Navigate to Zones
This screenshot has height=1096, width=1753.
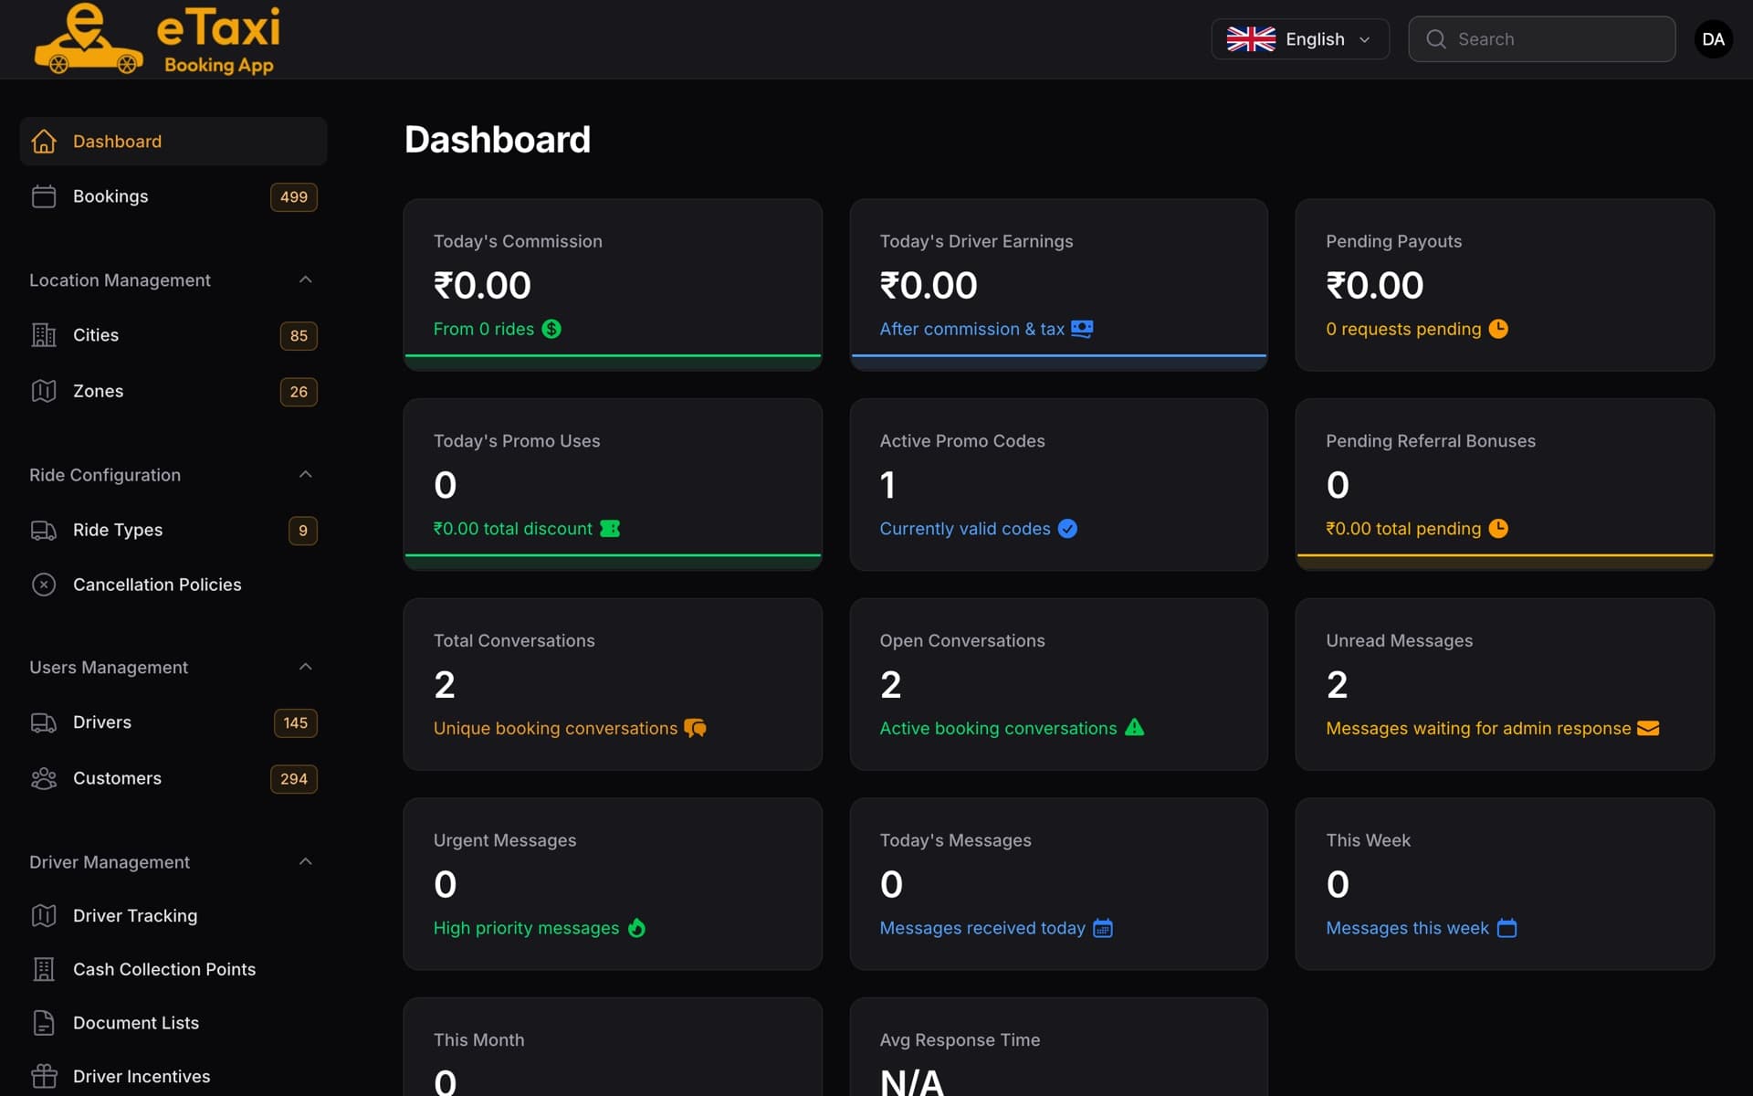click(x=173, y=391)
